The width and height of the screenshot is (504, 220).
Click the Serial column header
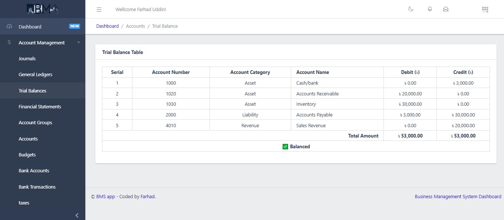(117, 72)
